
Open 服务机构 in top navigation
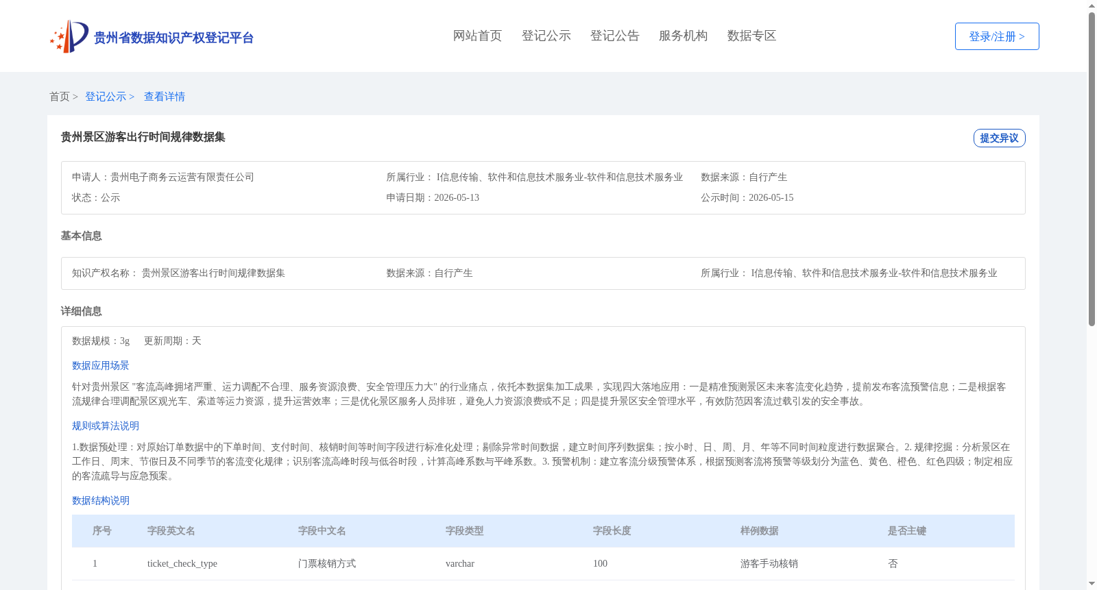[684, 36]
